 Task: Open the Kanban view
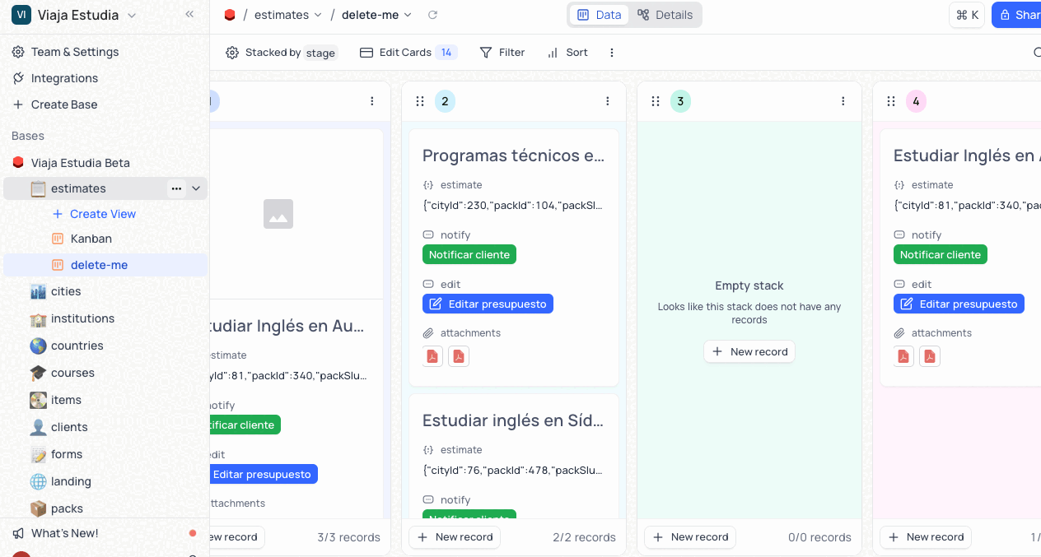pos(91,239)
